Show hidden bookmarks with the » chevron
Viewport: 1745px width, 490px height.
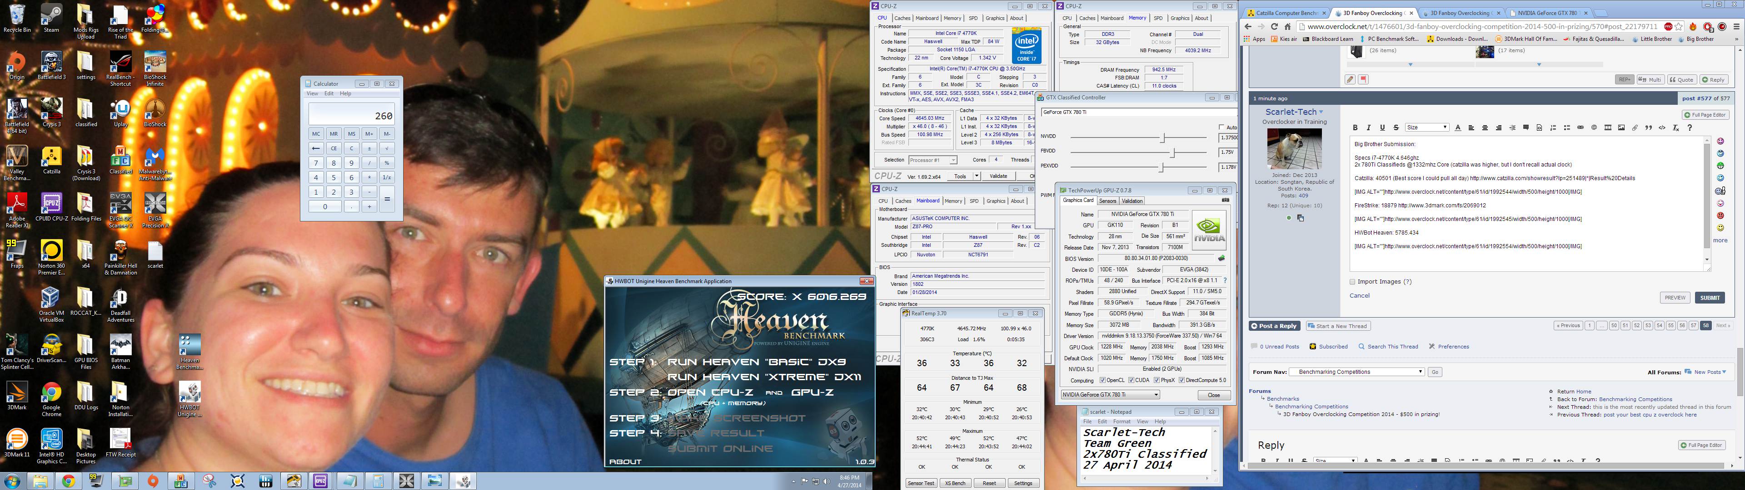point(1738,39)
